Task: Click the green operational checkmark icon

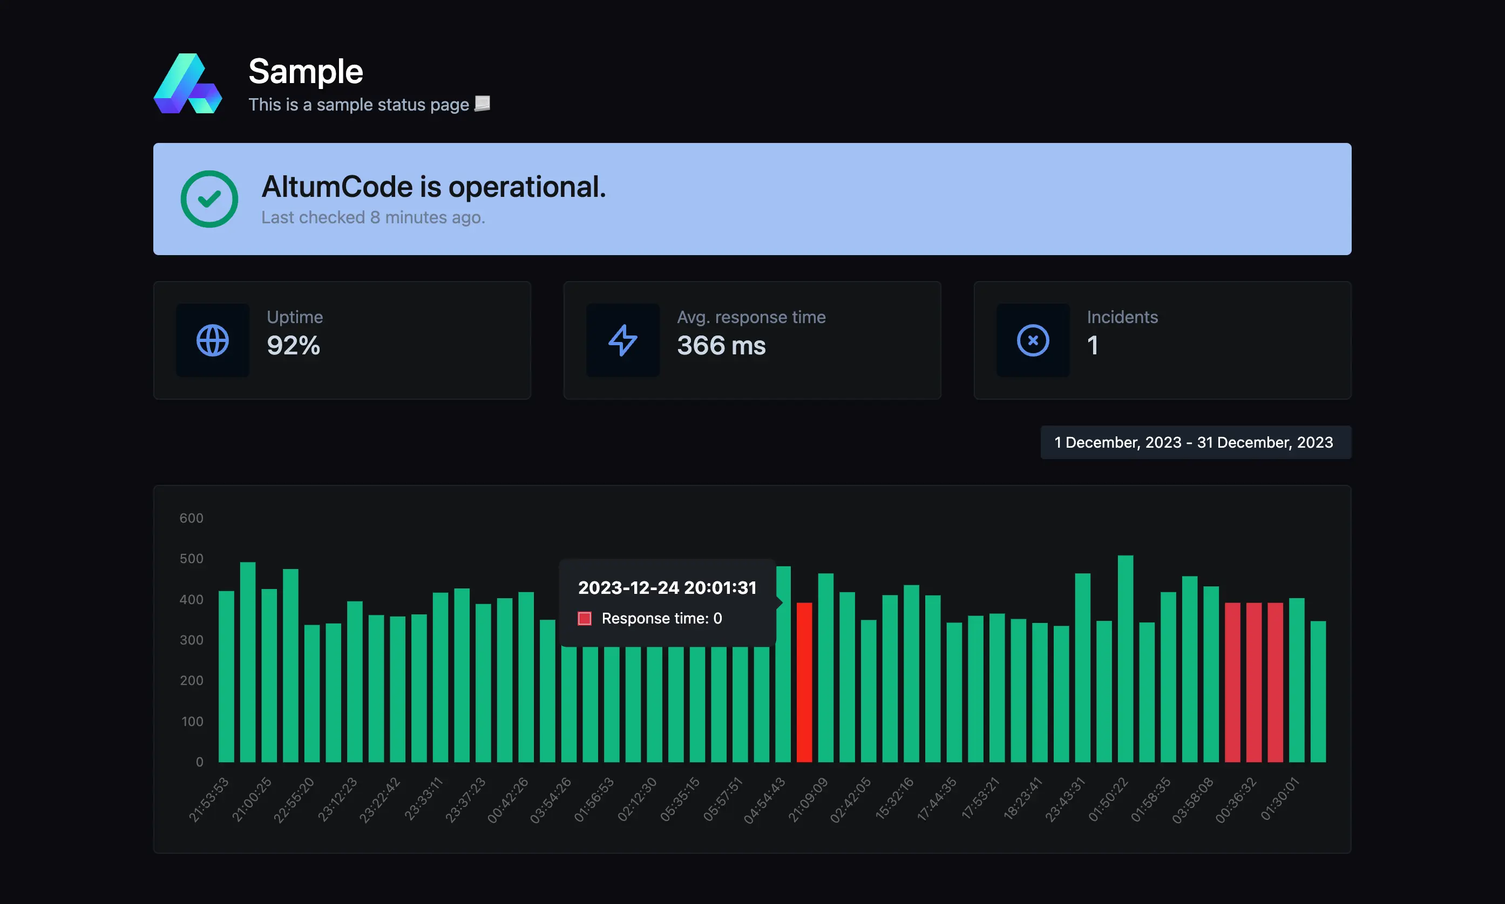Action: coord(209,199)
